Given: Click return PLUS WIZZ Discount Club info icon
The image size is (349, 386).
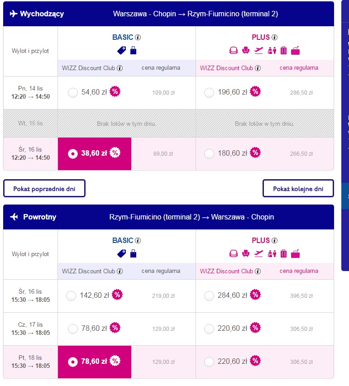Looking at the screenshot, I should 258,271.
